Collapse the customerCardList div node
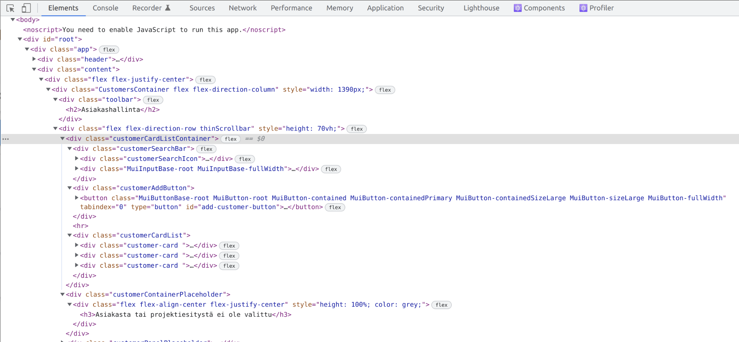Screen dimensions: 739x342 [x=70, y=235]
